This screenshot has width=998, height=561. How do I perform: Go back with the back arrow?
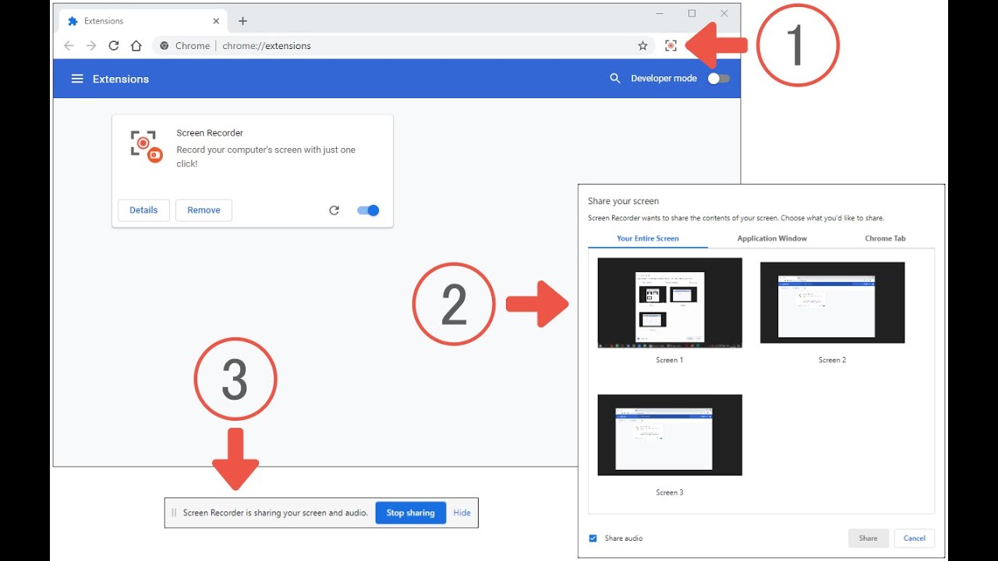[69, 46]
